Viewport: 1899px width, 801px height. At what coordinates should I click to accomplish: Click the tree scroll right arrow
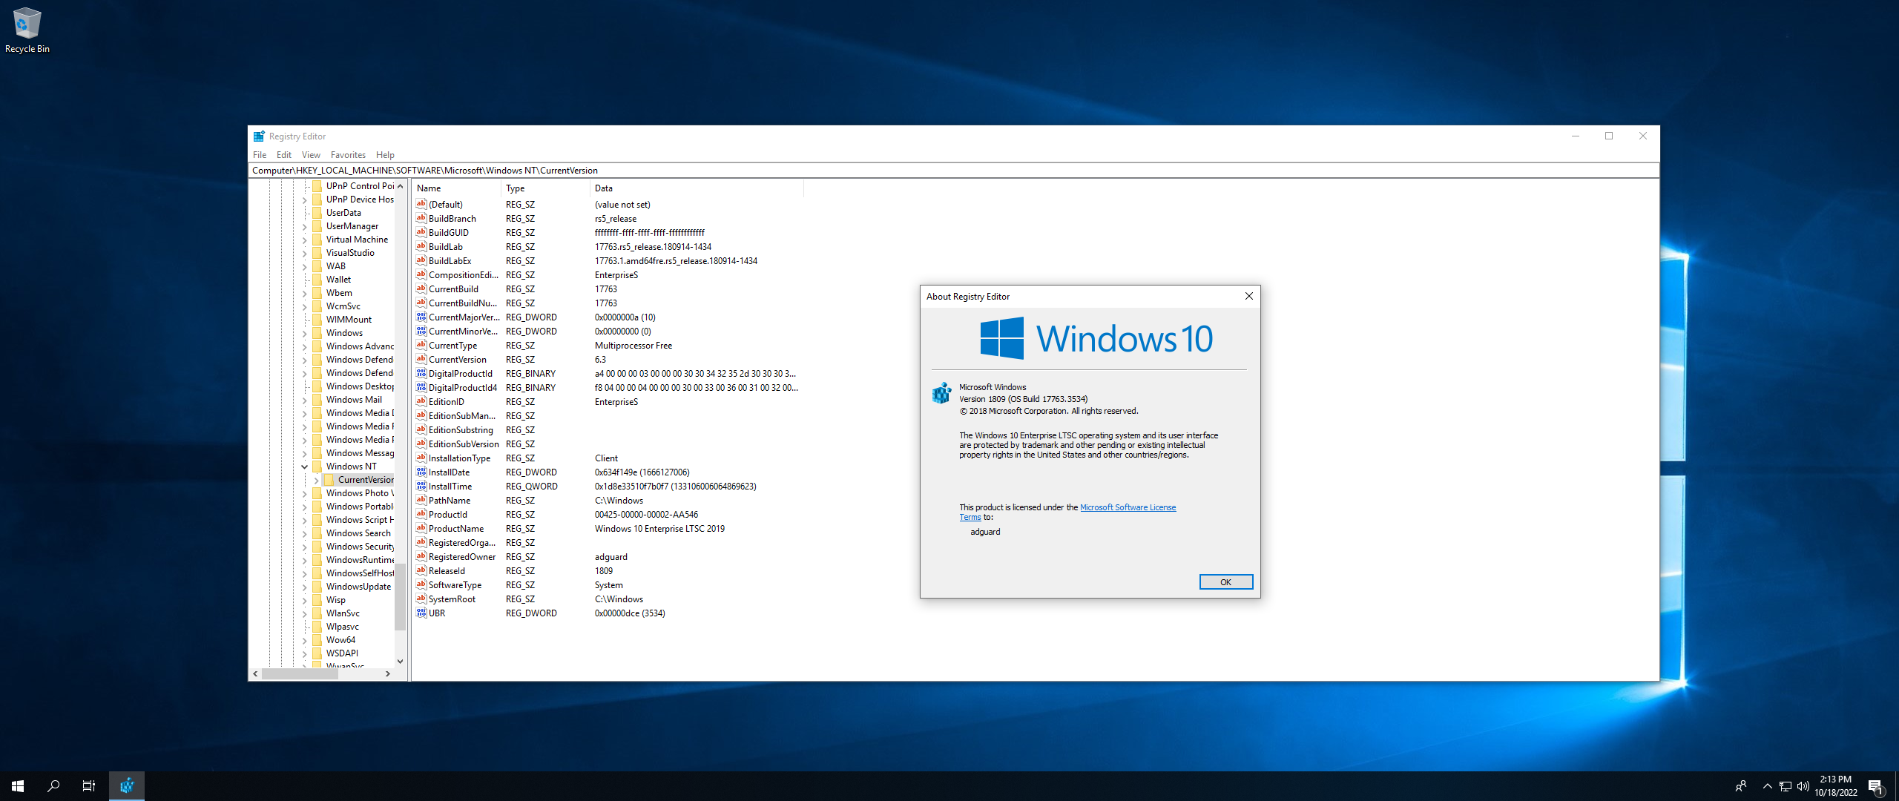tap(388, 673)
